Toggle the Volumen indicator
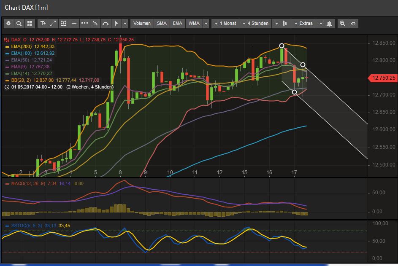The image size is (398, 266). coord(142,23)
